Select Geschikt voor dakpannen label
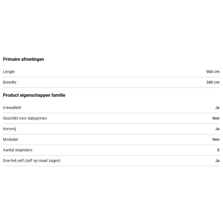This screenshot has width=223, height=223. coord(25,118)
